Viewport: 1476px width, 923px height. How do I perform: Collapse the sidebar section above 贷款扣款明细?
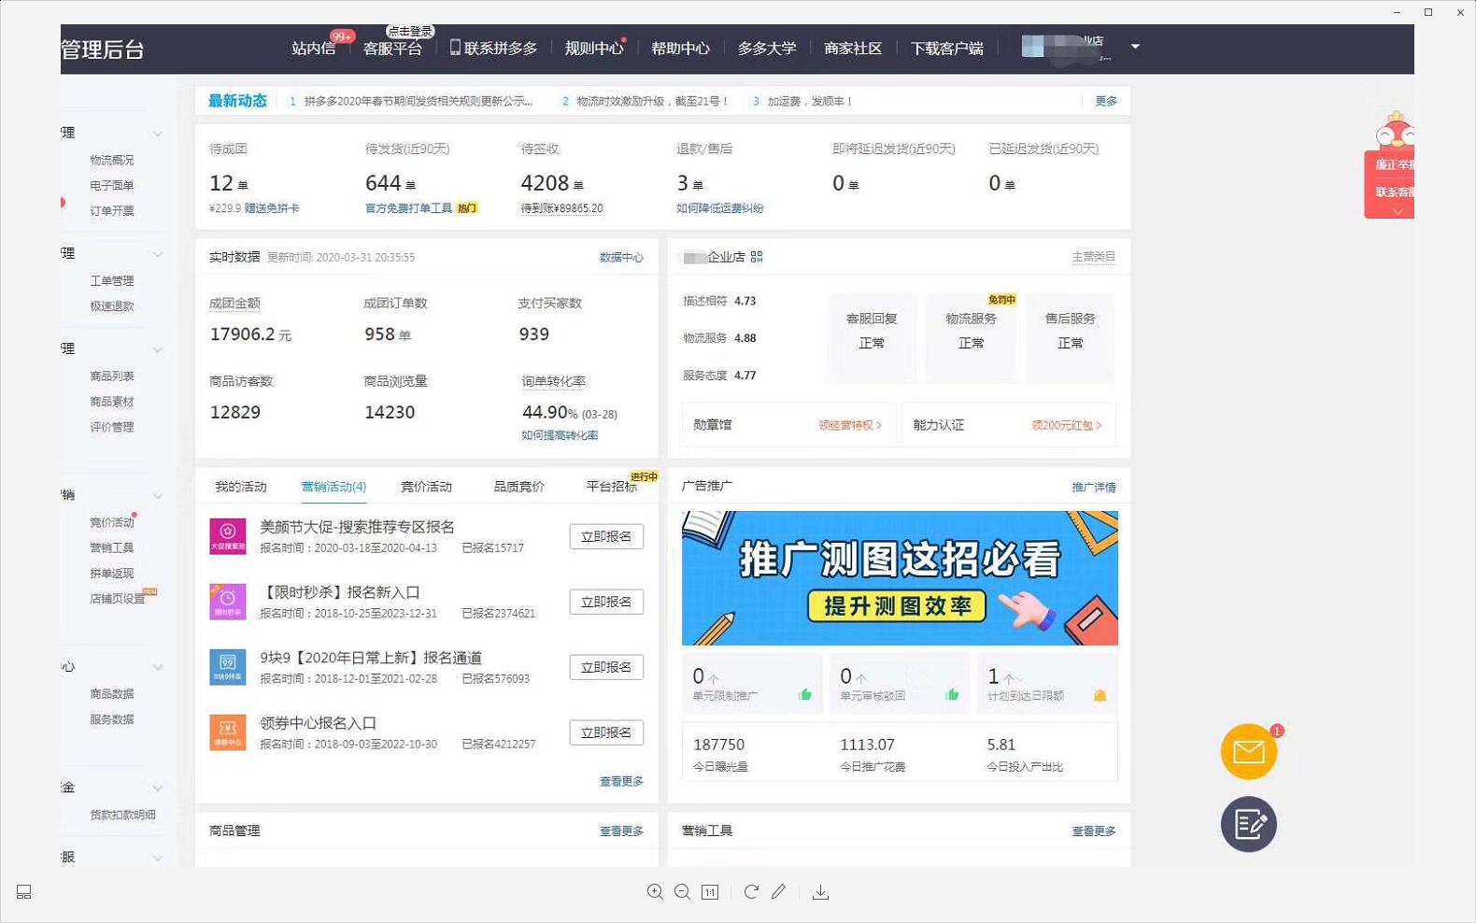(158, 788)
